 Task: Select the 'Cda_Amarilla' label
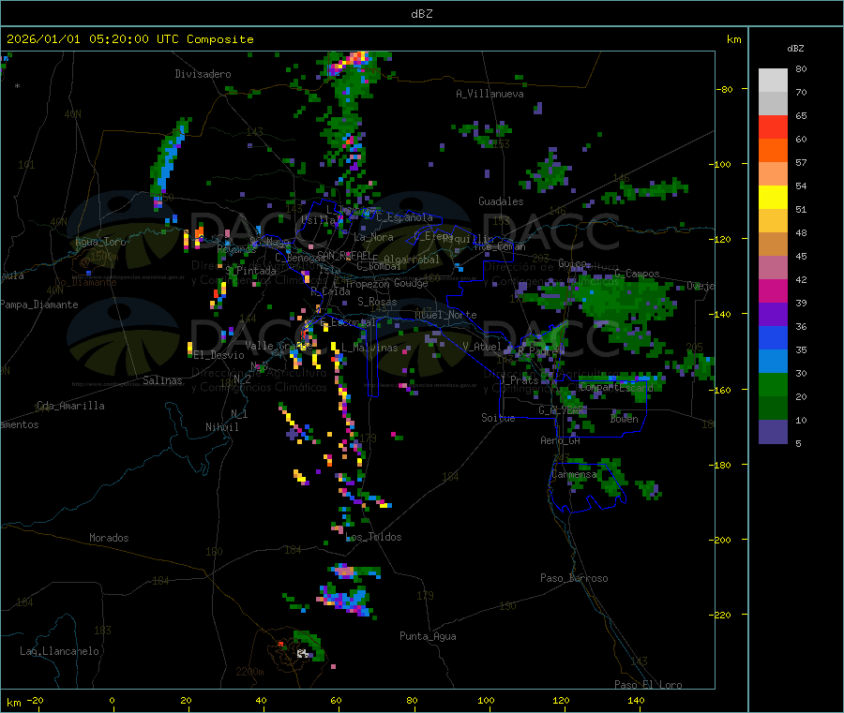tap(70, 406)
